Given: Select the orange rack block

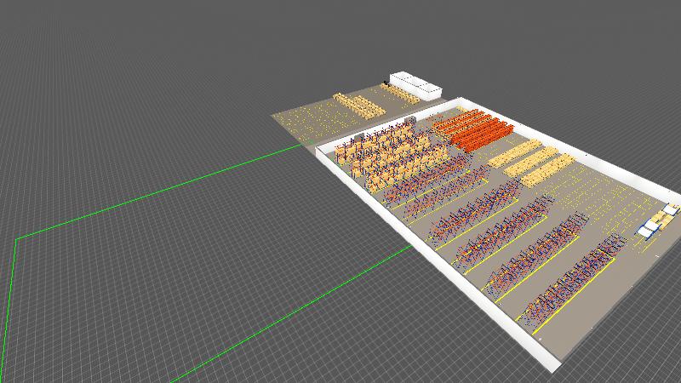Looking at the screenshot, I should click(x=474, y=129).
